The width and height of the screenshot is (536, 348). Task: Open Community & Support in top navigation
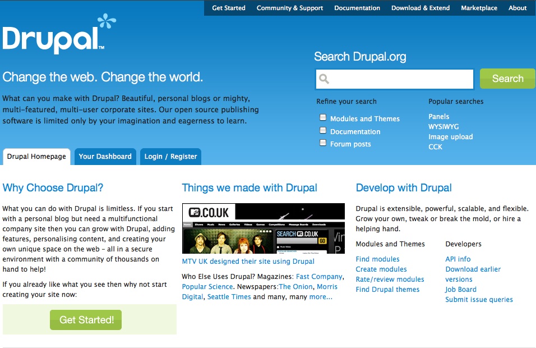click(x=289, y=8)
